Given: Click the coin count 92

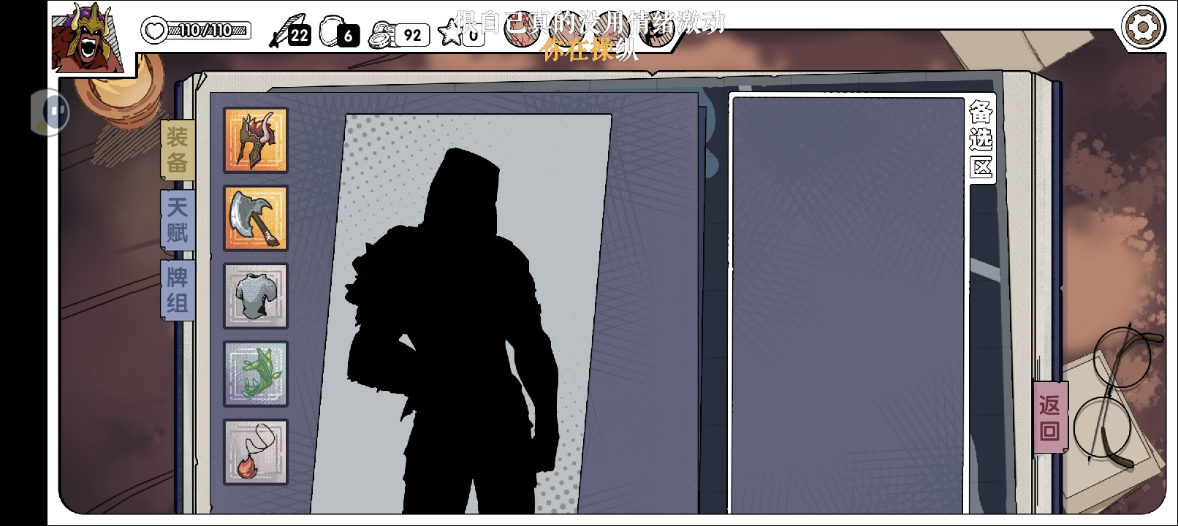Looking at the screenshot, I should [x=412, y=35].
